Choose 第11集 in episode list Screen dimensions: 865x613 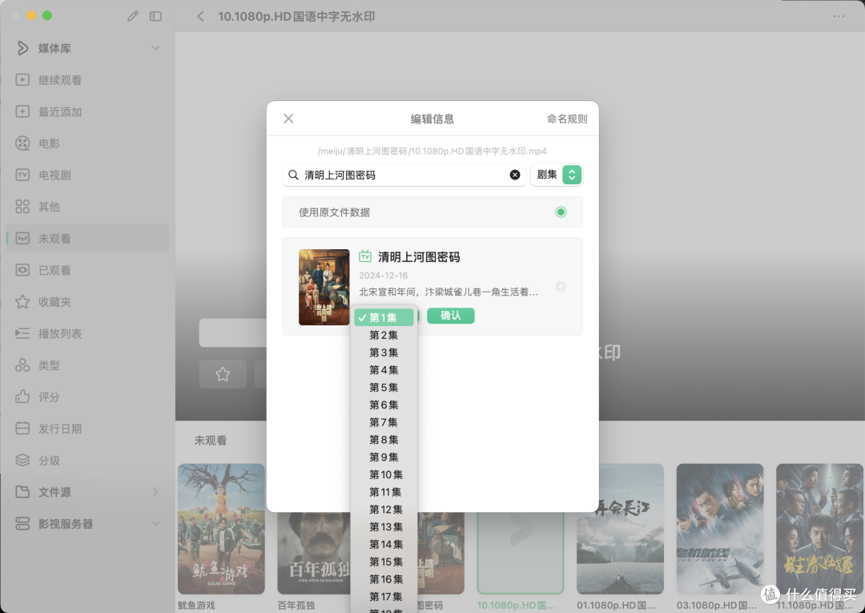pos(384,492)
